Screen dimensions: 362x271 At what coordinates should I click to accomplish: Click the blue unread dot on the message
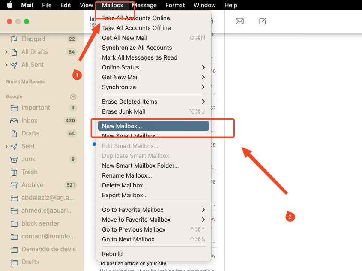[94, 145]
